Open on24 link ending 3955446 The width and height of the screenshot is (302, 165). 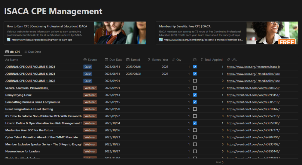tap(253, 151)
